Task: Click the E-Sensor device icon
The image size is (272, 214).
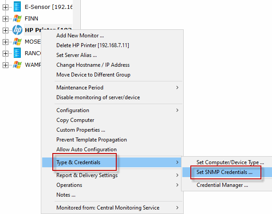Action: pyautogui.click(x=17, y=7)
